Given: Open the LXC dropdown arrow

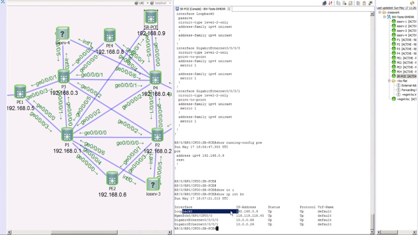Looking at the screenshot, I should coord(148,3).
